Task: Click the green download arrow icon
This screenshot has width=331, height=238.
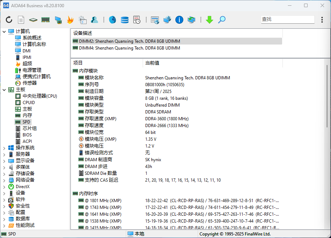Action: pyautogui.click(x=210, y=20)
